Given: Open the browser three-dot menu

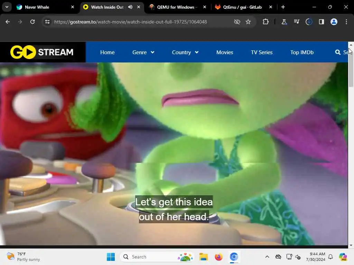Looking at the screenshot, I should click(346, 22).
